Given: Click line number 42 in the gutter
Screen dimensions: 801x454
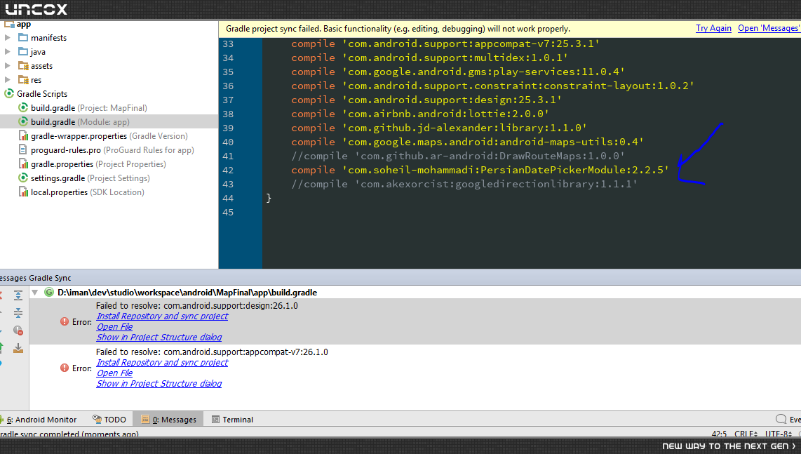Looking at the screenshot, I should click(x=228, y=171).
